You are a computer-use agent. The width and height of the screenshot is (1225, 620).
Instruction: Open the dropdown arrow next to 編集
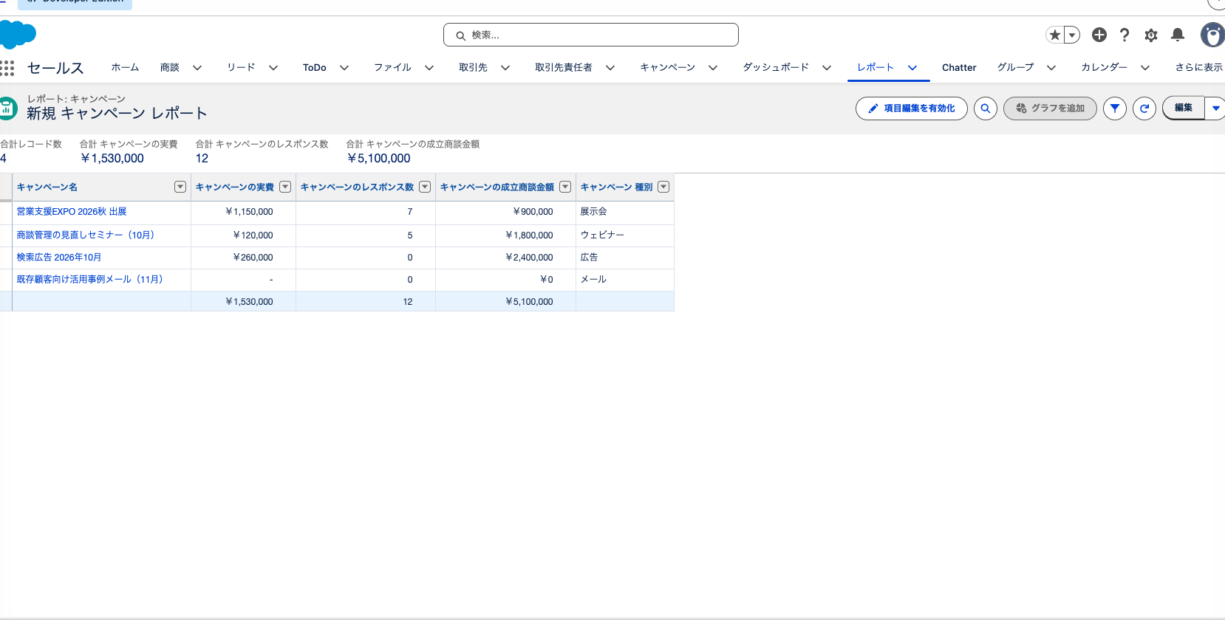(x=1215, y=108)
